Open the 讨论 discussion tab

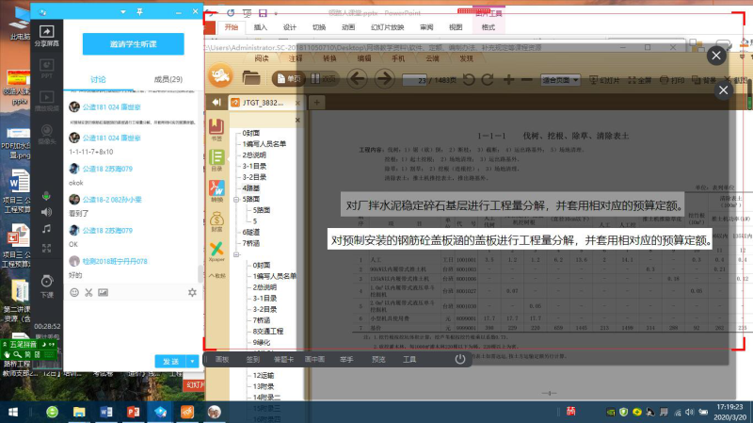[x=98, y=80]
